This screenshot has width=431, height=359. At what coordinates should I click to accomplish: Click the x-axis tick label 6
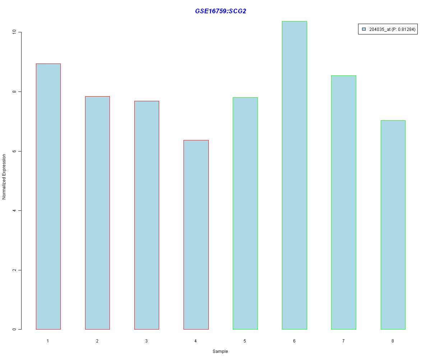(294, 341)
